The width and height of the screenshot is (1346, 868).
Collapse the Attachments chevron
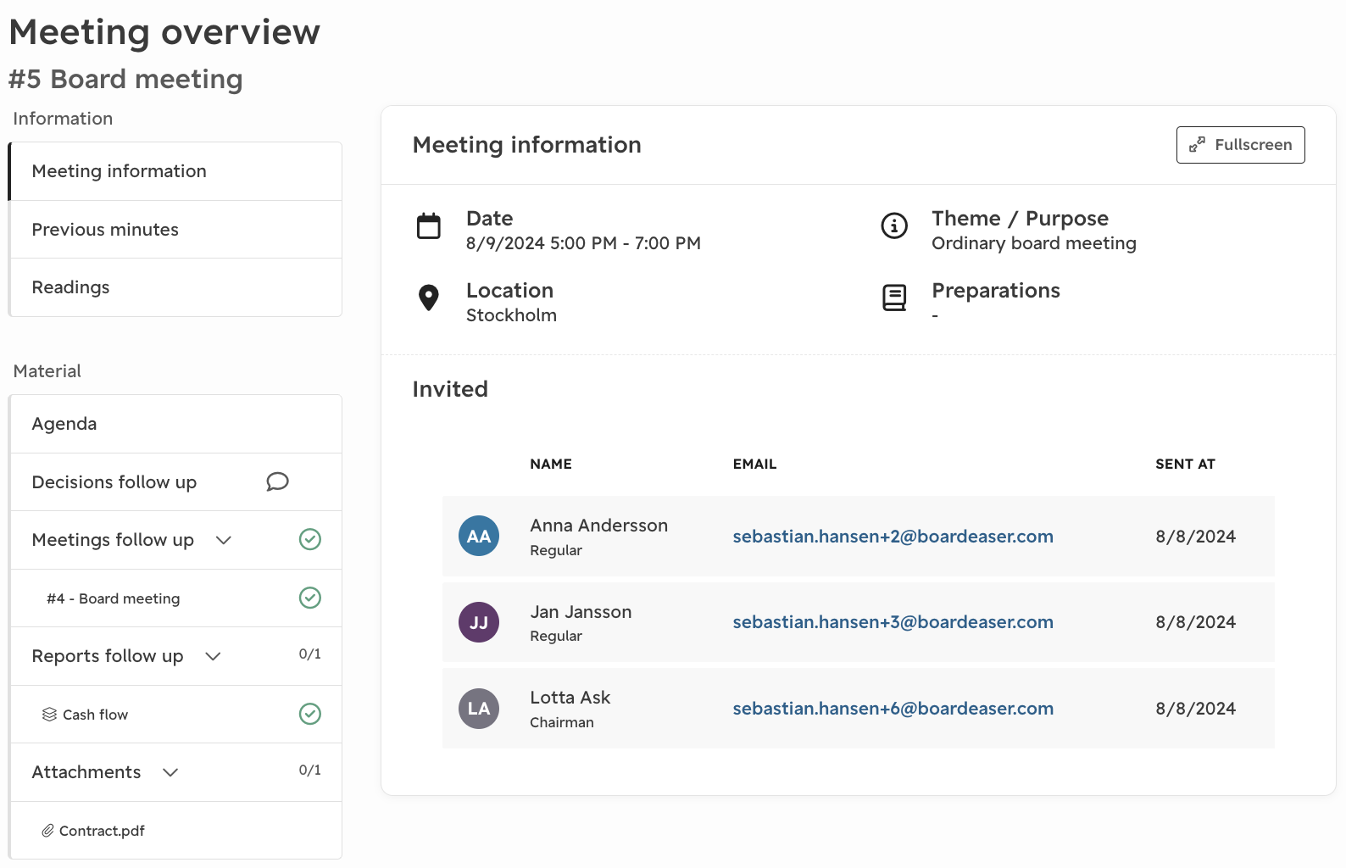click(170, 772)
